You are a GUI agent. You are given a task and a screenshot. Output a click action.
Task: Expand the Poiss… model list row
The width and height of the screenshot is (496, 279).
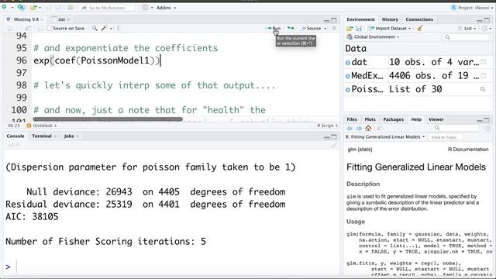(348, 90)
